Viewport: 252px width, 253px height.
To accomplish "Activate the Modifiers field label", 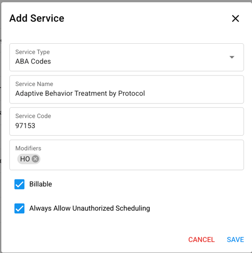I will coord(28,148).
